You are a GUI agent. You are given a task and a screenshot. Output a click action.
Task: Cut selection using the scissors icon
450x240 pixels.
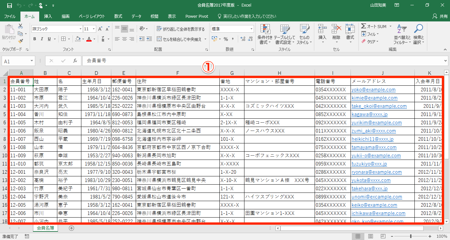[20, 26]
